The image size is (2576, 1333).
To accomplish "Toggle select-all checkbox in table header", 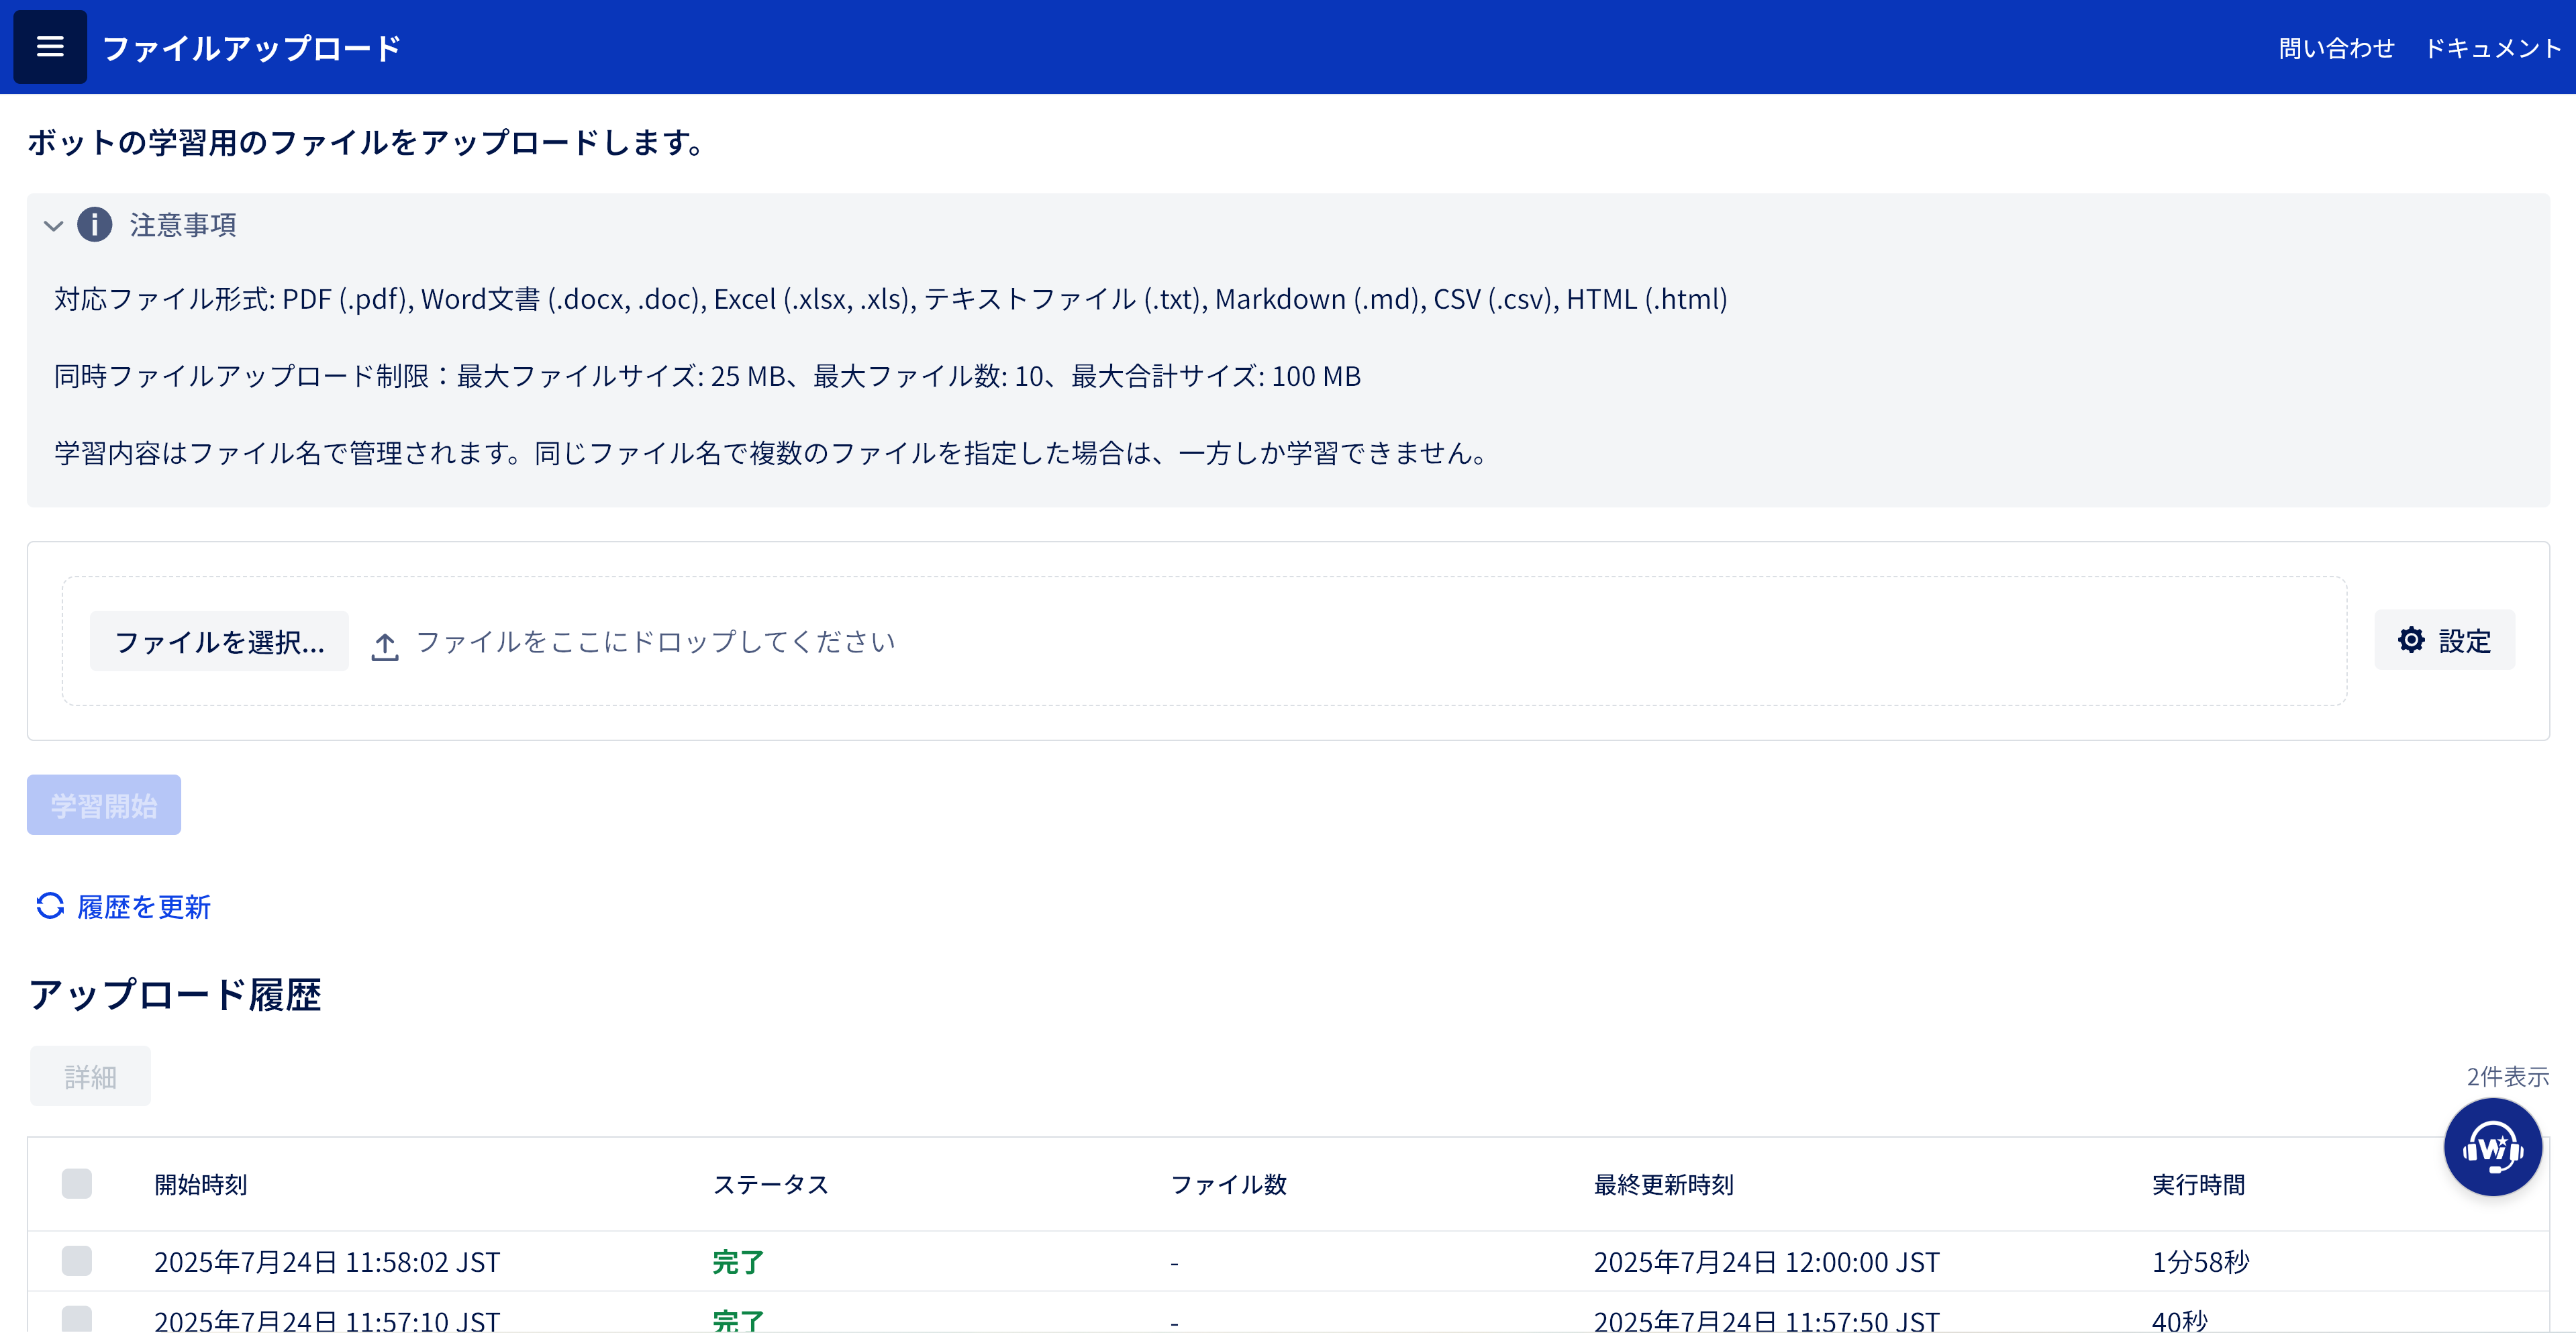I will 77,1183.
